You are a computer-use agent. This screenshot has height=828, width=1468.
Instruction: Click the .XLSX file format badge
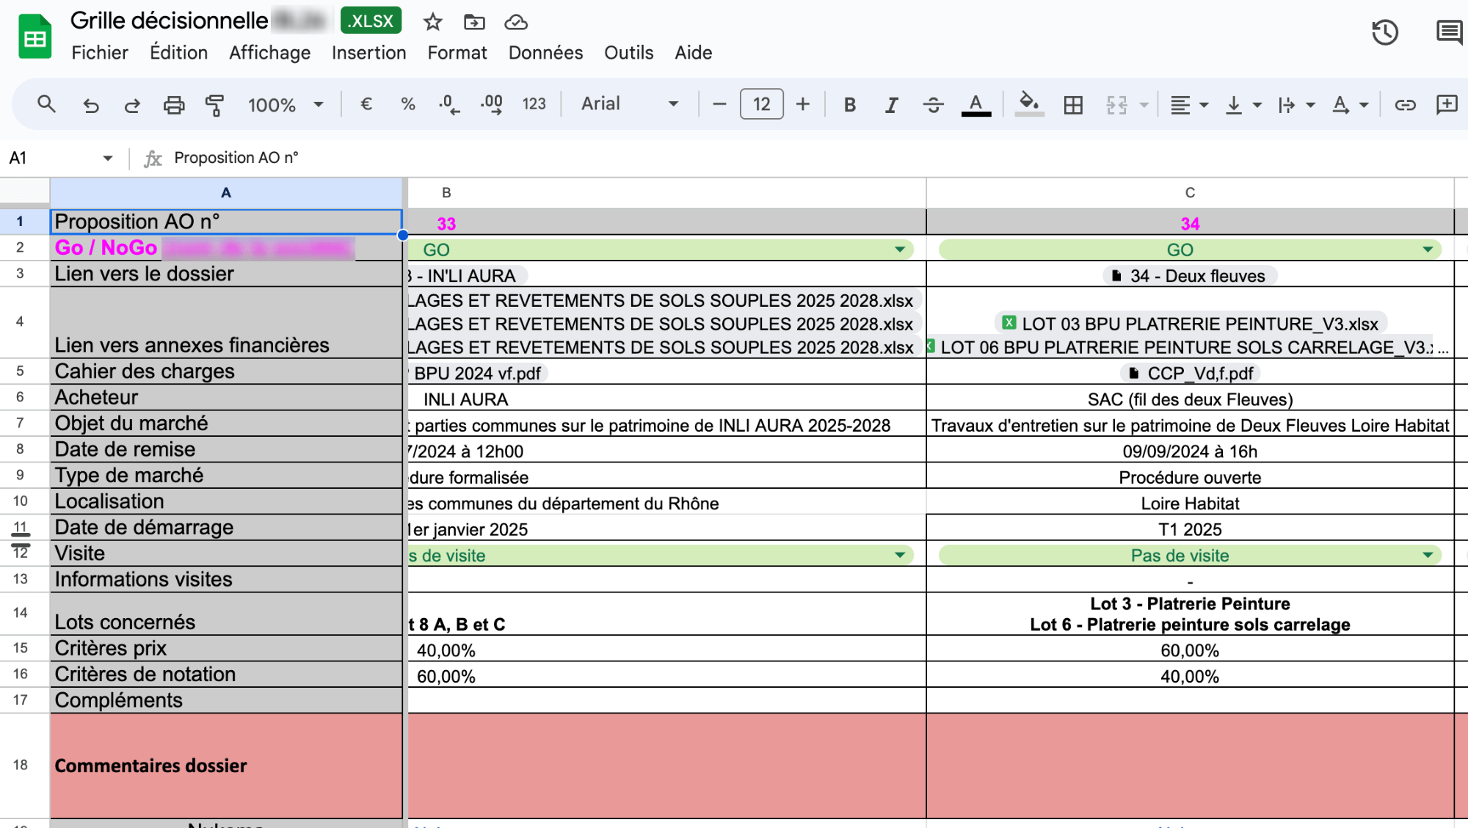pos(371,21)
